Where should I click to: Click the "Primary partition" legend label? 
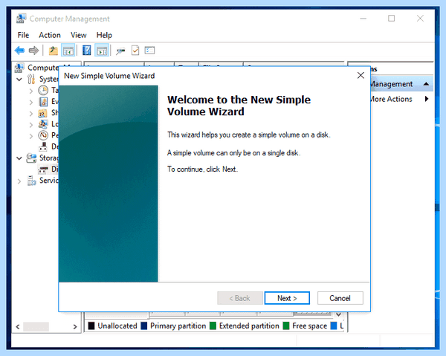(x=178, y=326)
